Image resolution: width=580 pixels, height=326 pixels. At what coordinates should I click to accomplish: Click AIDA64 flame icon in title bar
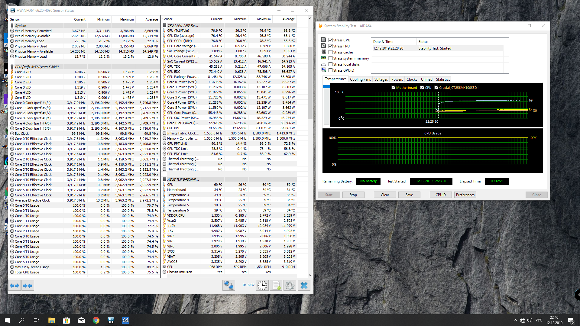click(x=320, y=26)
